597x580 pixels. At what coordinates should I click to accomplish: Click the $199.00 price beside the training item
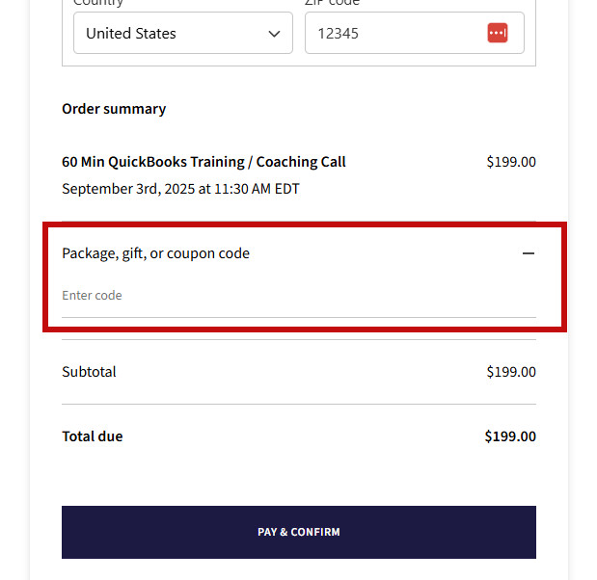[x=511, y=162]
